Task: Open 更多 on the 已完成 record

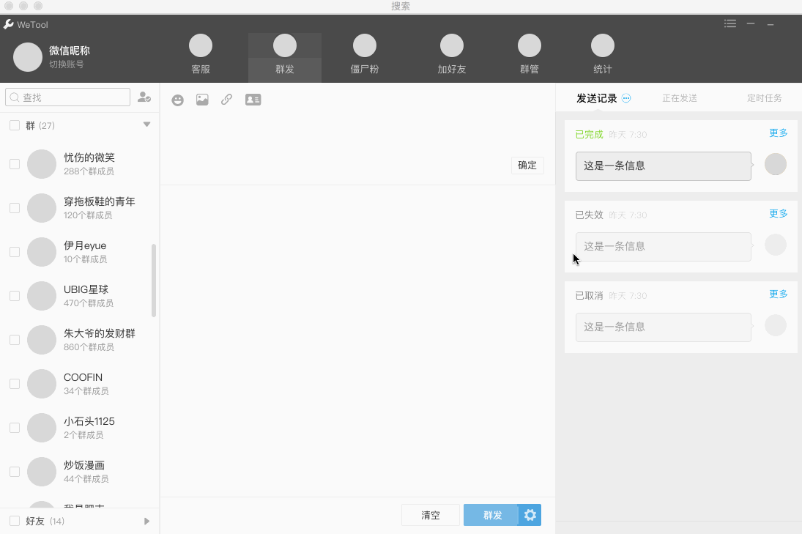Action: click(x=778, y=133)
